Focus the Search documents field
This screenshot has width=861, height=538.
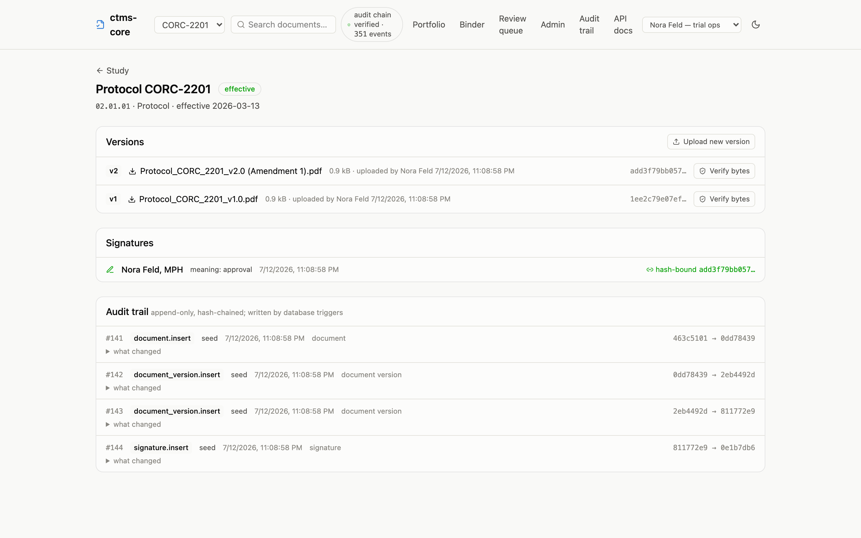tap(283, 25)
